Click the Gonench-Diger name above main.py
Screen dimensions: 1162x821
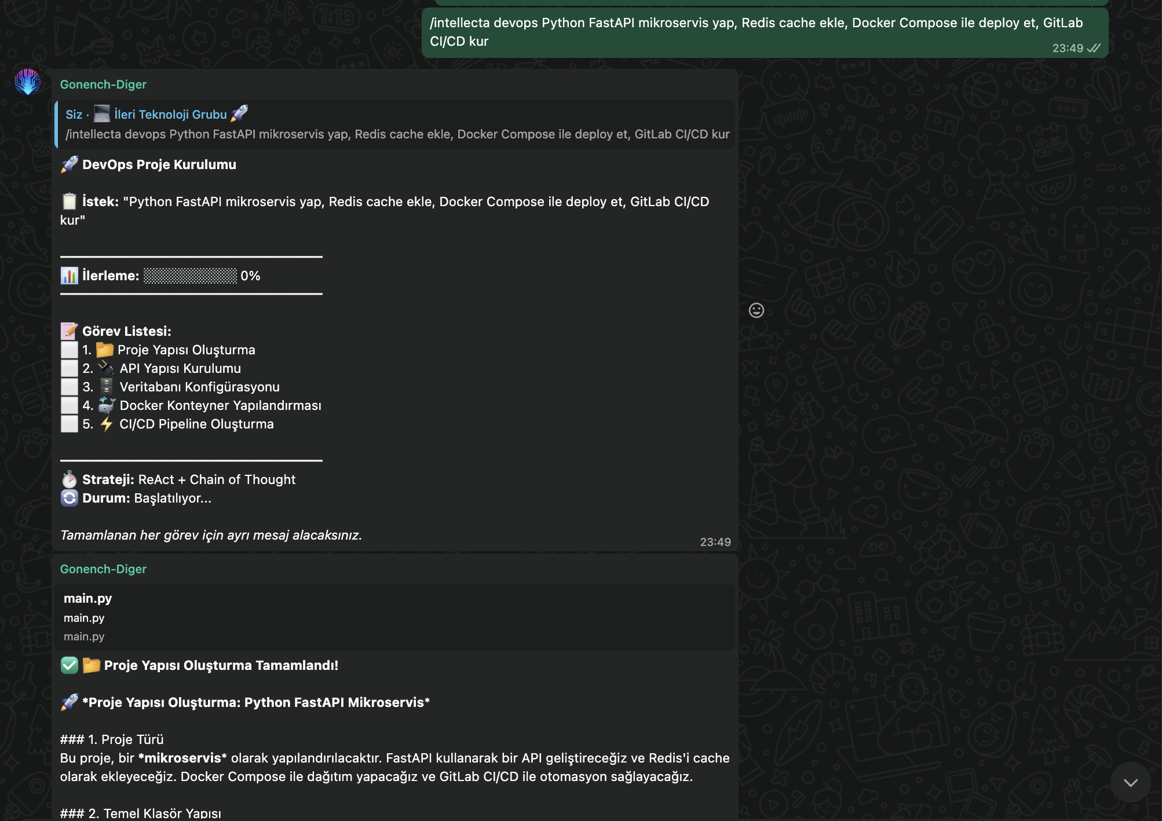click(x=103, y=569)
